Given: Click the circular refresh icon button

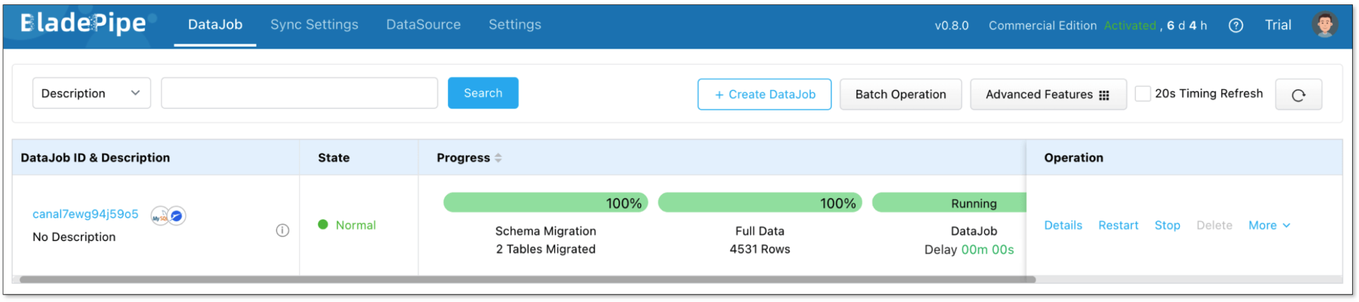Looking at the screenshot, I should tap(1298, 95).
